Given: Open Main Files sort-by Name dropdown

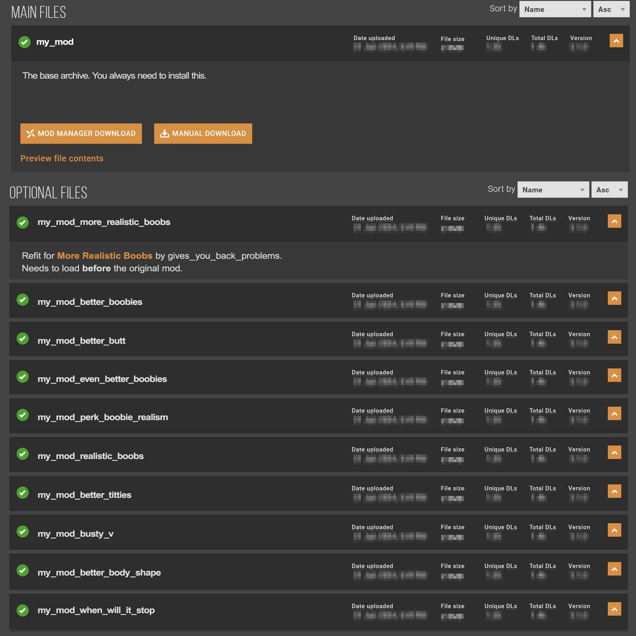Looking at the screenshot, I should click(555, 9).
